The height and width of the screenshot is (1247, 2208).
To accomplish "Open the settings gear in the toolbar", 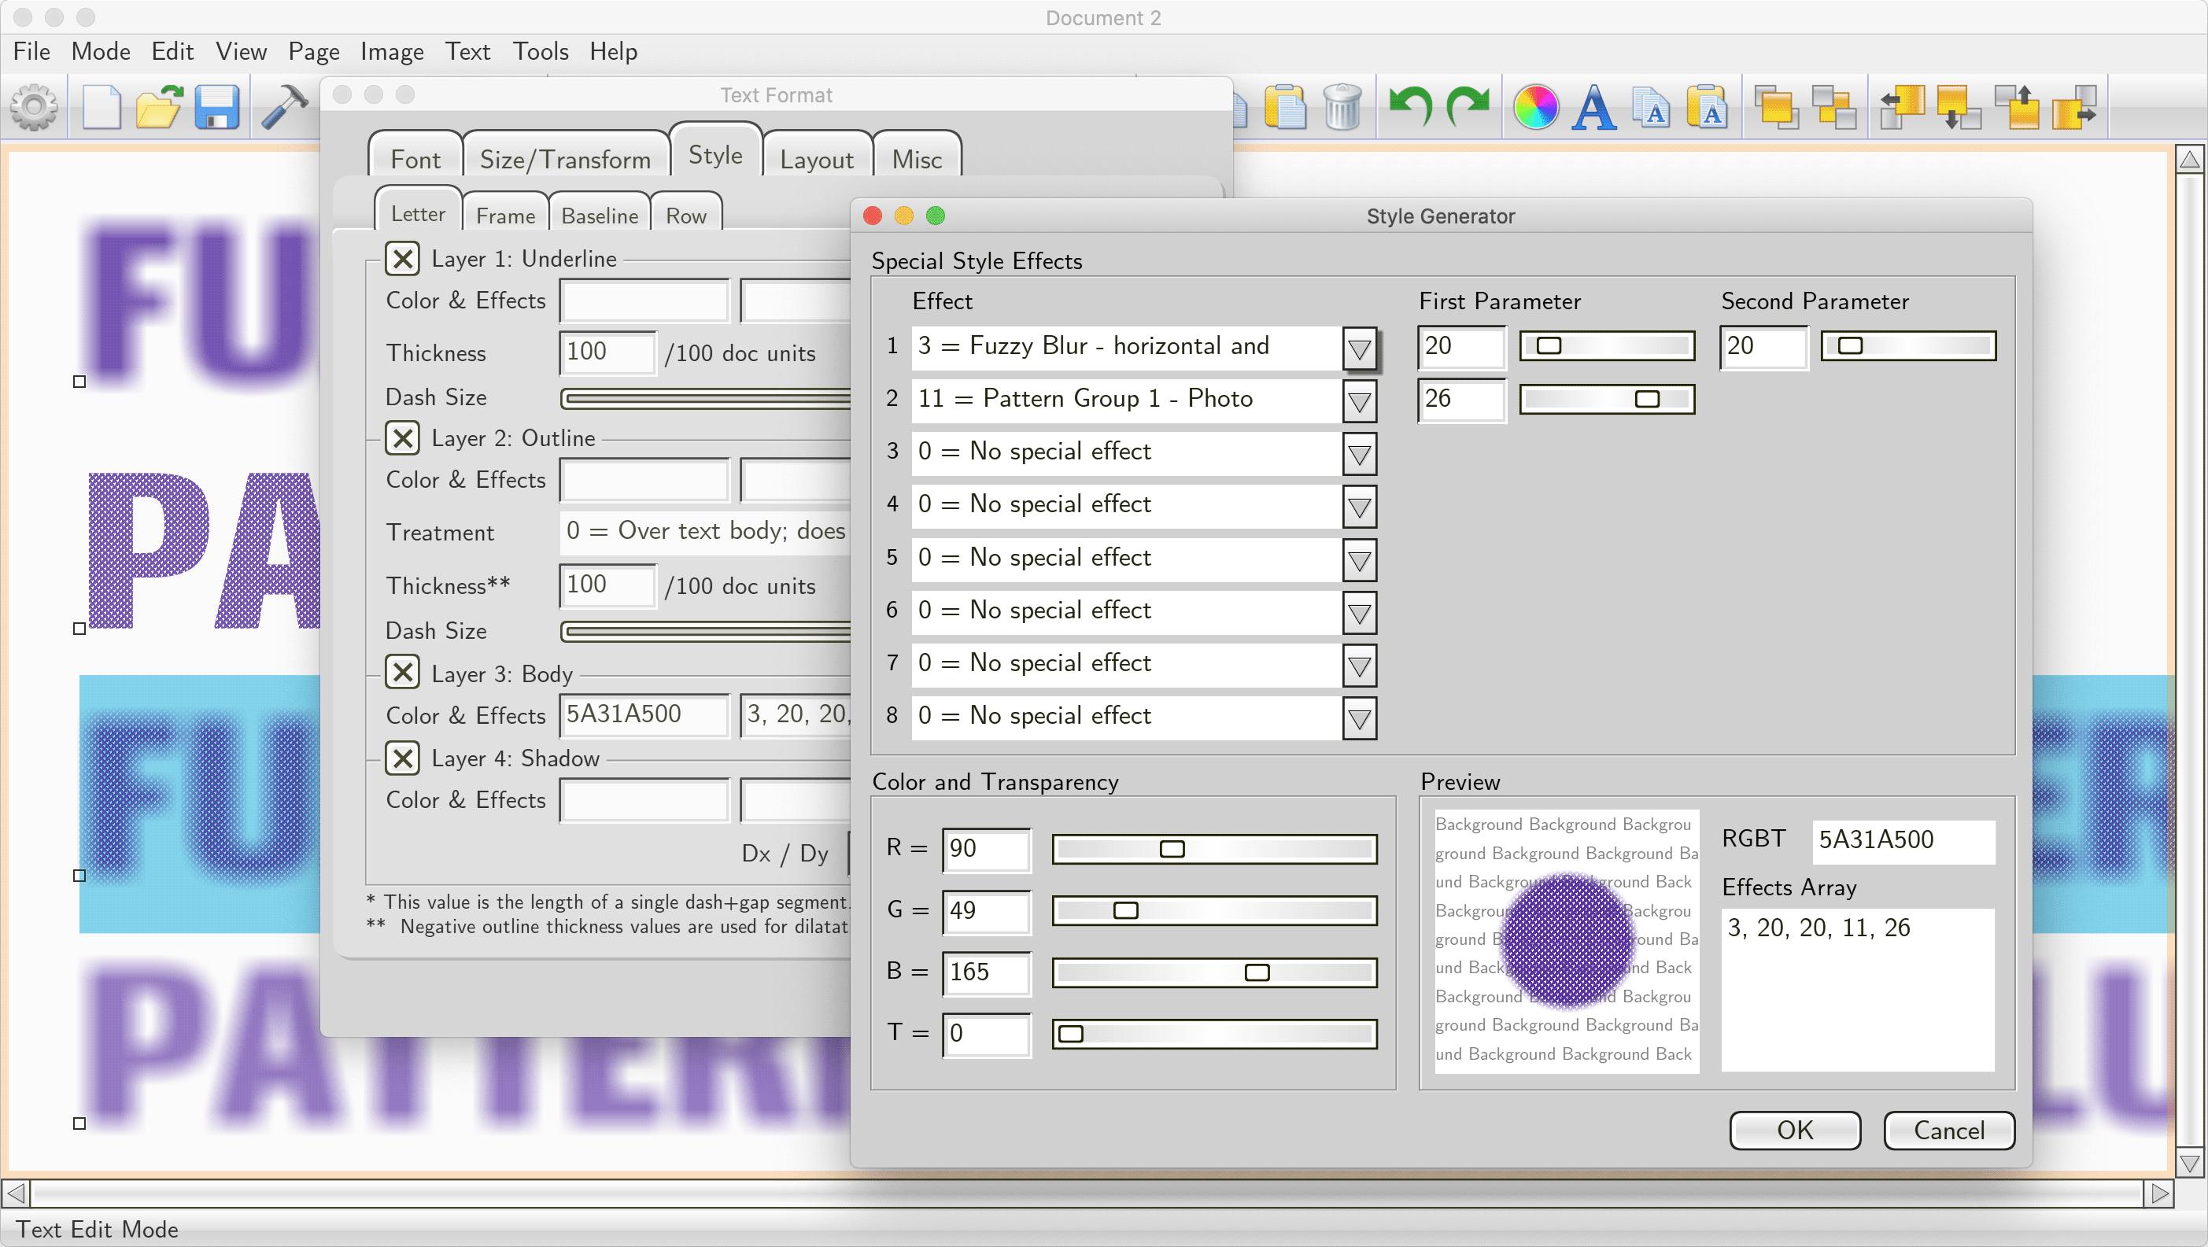I will (x=33, y=107).
